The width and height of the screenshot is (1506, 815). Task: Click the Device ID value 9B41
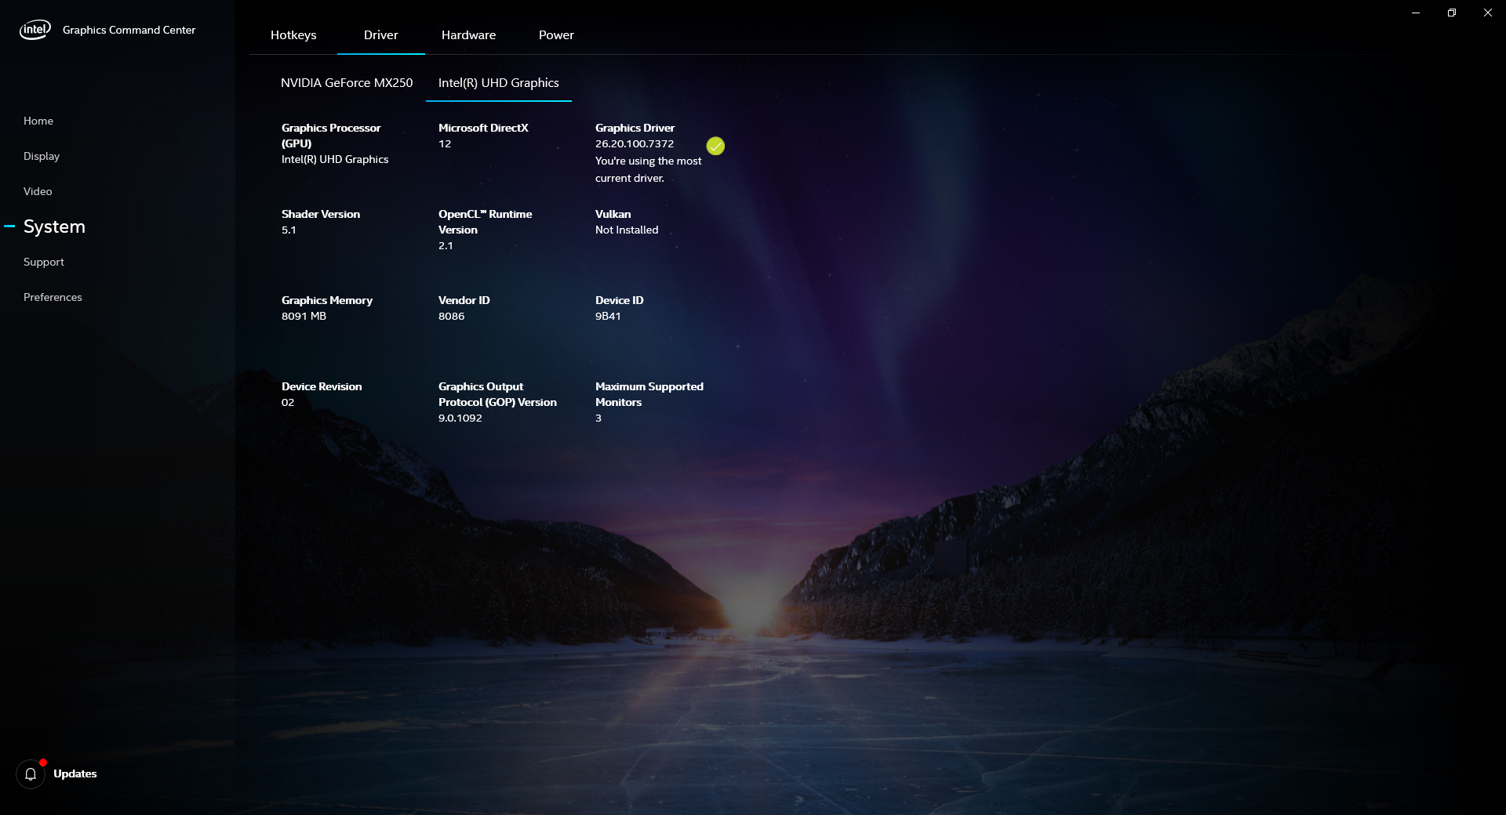[x=608, y=317]
